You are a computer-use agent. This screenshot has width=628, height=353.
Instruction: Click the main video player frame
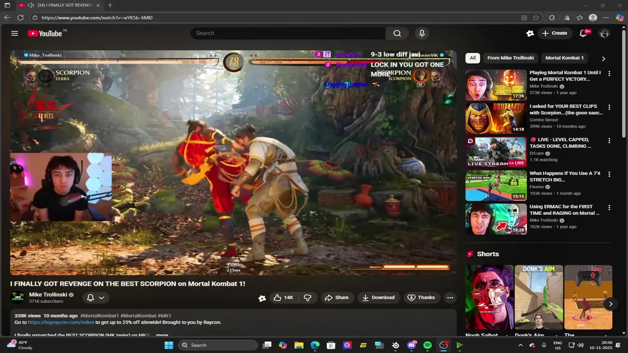tap(234, 162)
